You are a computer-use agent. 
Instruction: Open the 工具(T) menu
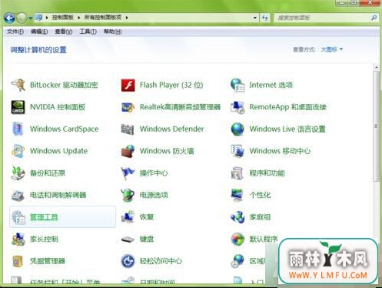pos(88,32)
